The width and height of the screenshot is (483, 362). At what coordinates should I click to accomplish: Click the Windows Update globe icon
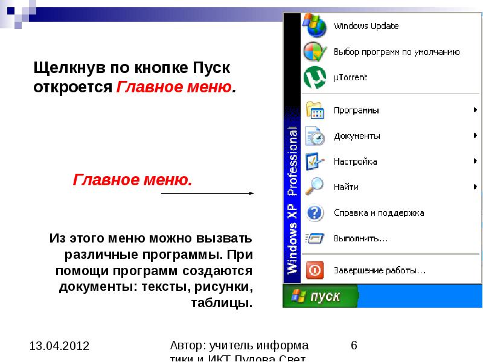coord(315,26)
